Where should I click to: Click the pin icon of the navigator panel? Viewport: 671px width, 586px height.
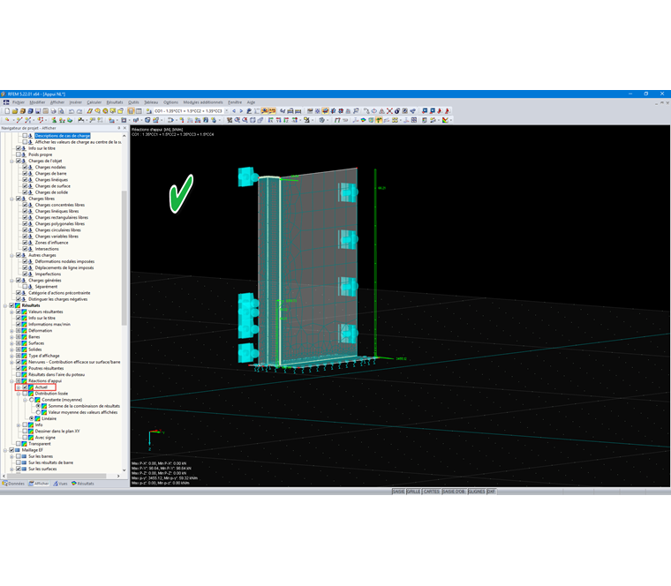coord(119,128)
